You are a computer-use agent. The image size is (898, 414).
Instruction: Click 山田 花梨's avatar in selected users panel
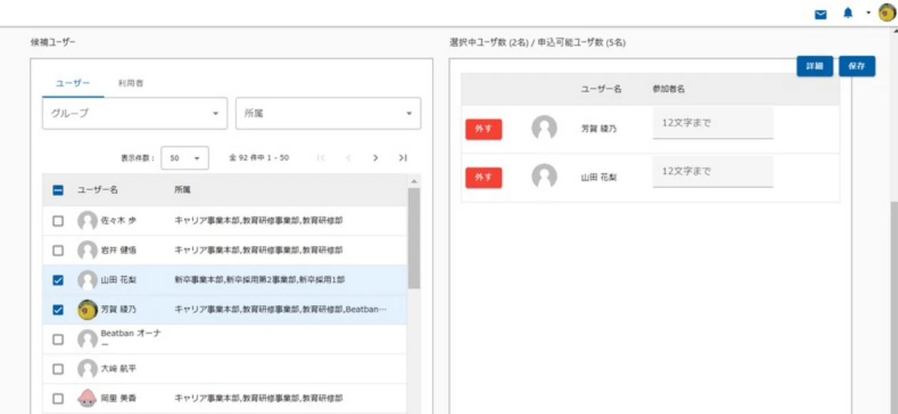click(x=544, y=177)
